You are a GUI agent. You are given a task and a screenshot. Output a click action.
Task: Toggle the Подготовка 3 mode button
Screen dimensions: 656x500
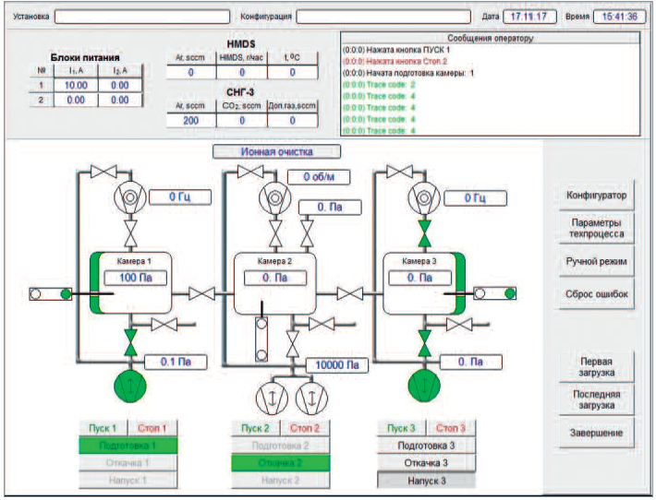(426, 446)
